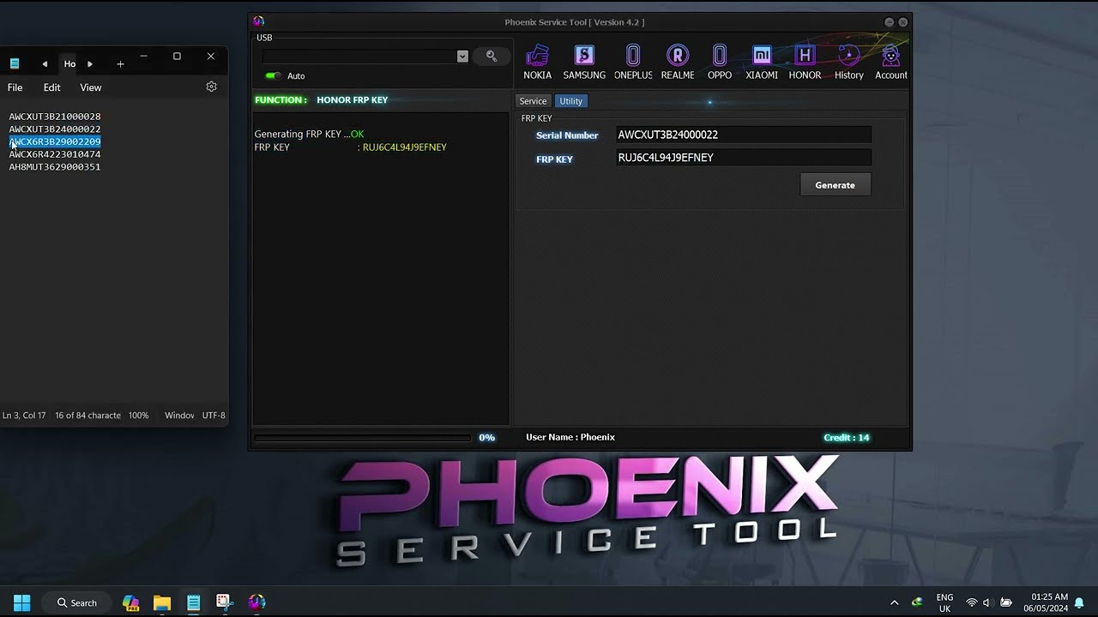Open the SAMSUNG brand section
This screenshot has width=1098, height=617.
pos(584,63)
